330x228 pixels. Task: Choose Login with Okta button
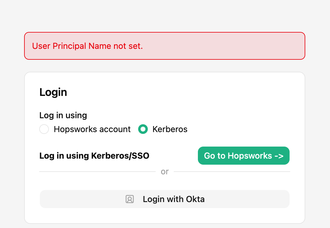(x=165, y=199)
